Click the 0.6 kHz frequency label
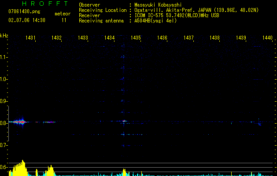Screen dimensions: 277x176 coord(4,167)
